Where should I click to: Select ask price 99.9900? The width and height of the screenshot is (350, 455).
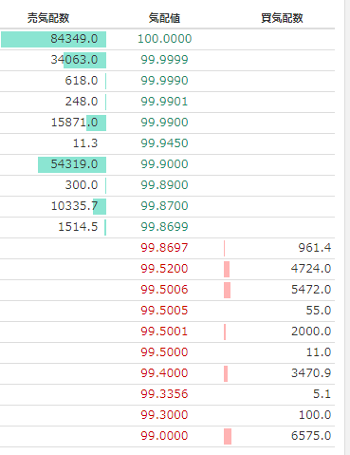[165, 123]
